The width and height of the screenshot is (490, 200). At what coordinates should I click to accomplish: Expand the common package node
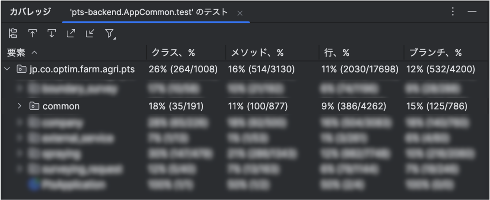(x=20, y=106)
